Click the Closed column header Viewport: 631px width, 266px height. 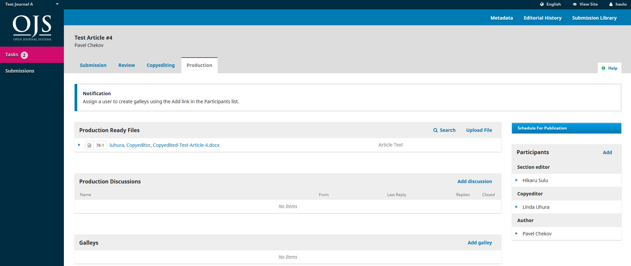coord(488,195)
